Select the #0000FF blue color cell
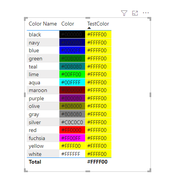The width and height of the screenshot is (181, 195). click(x=72, y=50)
